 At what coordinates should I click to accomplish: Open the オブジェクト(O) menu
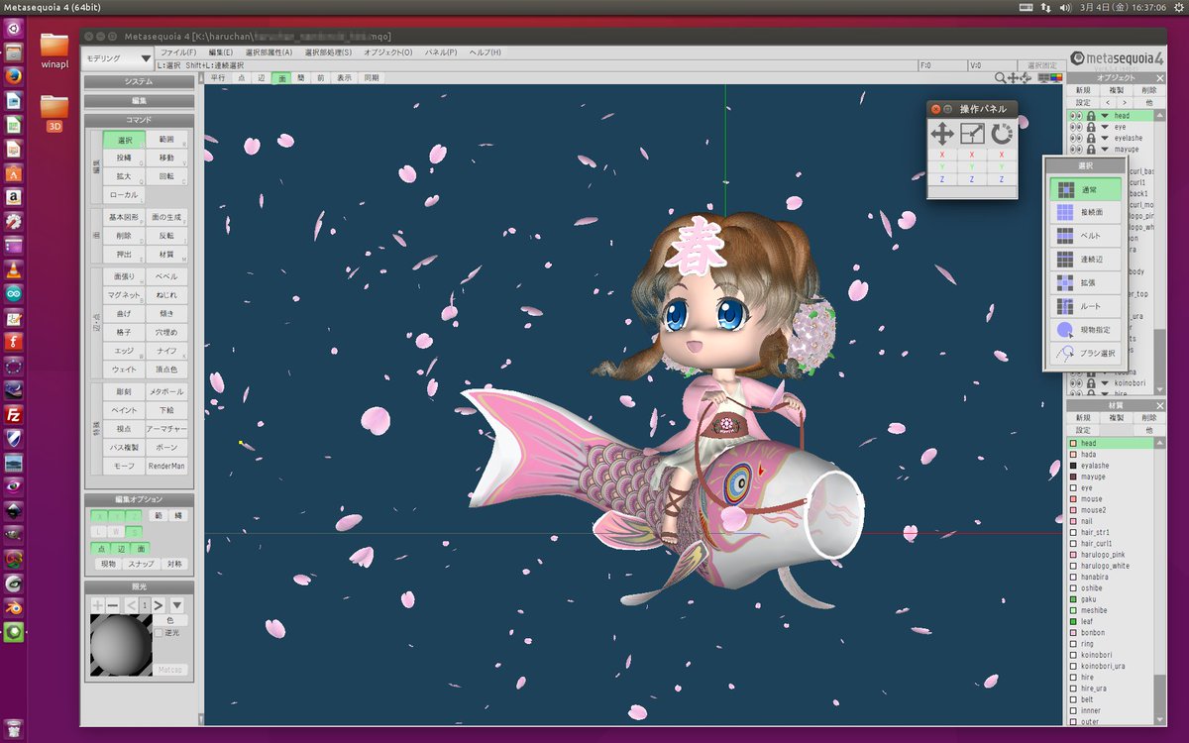coord(388,52)
